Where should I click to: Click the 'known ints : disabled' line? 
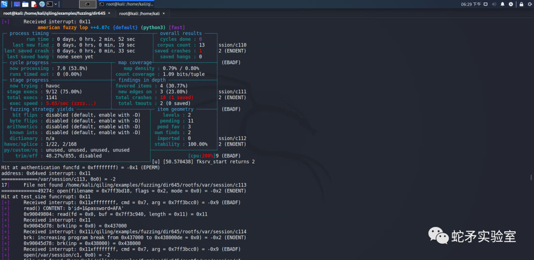pyautogui.click(x=75, y=132)
